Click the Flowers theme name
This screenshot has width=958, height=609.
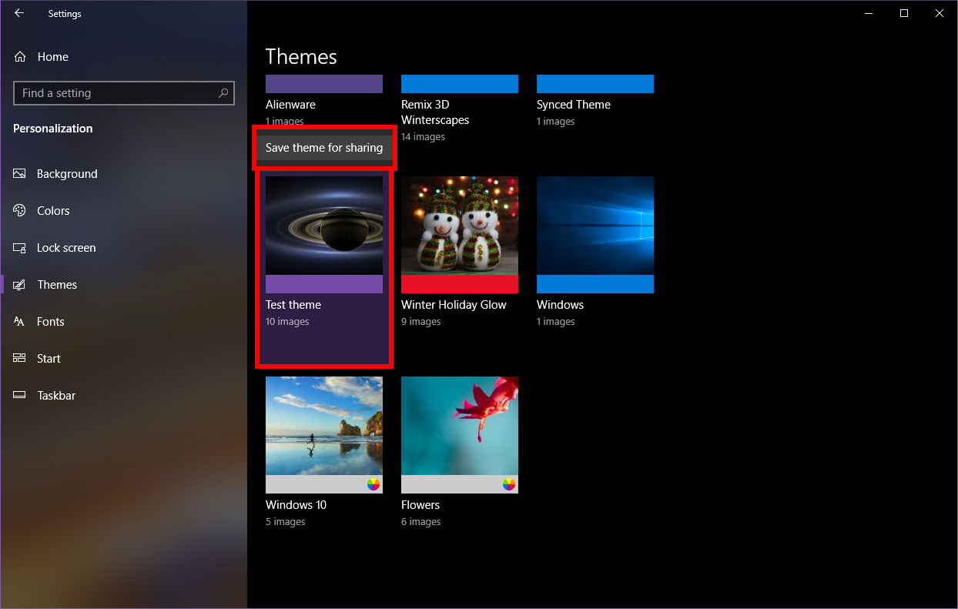pyautogui.click(x=420, y=505)
